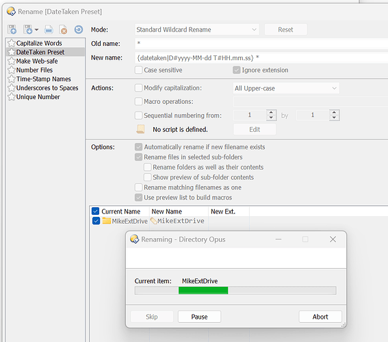Decrease the numbering 'by' step value
The width and height of the screenshot is (388, 342).
tap(335, 118)
